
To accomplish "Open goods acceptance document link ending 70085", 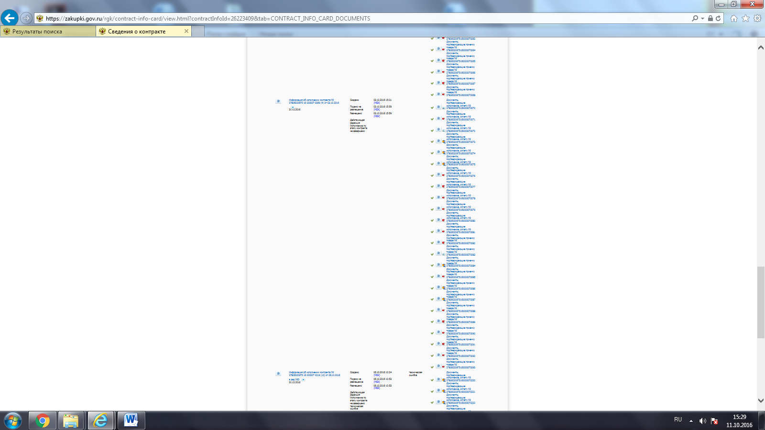I will click(x=461, y=273).
